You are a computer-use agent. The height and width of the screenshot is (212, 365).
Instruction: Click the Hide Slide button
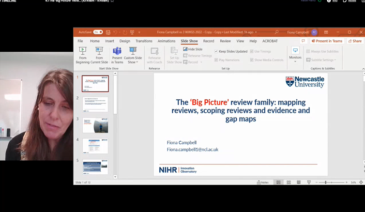pos(193,49)
